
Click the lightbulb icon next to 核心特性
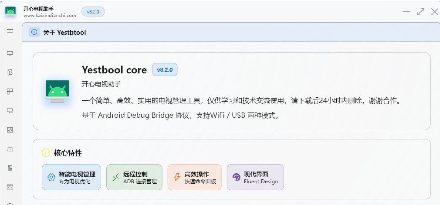(46, 153)
